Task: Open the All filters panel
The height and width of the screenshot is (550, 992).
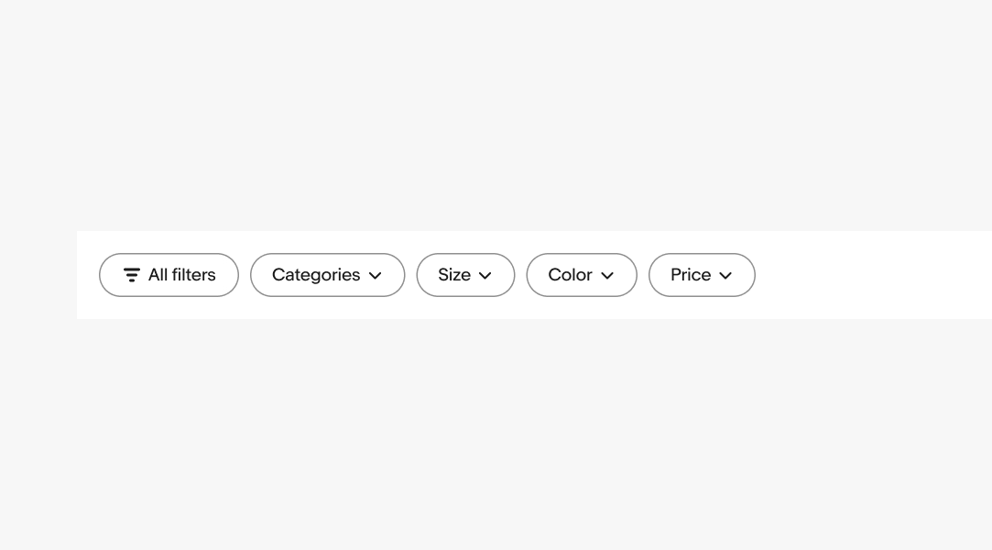Action: pyautogui.click(x=169, y=275)
